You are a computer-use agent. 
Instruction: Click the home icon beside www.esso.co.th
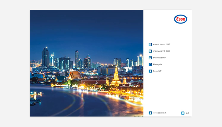click(x=150, y=113)
